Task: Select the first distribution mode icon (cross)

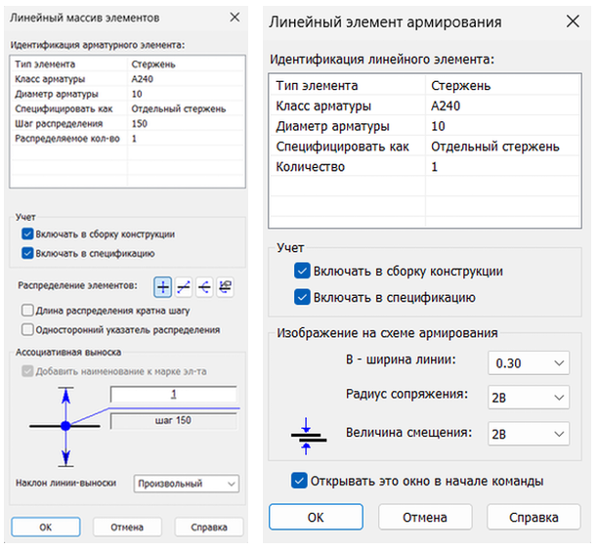Action: 163,286
